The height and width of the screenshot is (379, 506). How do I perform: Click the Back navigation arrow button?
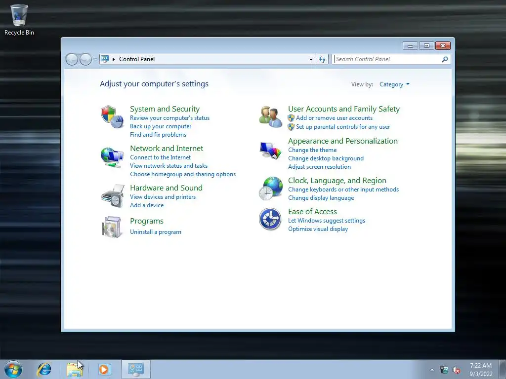(x=72, y=59)
